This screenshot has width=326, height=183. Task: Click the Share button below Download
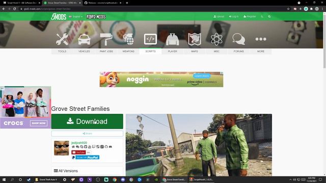point(87,133)
